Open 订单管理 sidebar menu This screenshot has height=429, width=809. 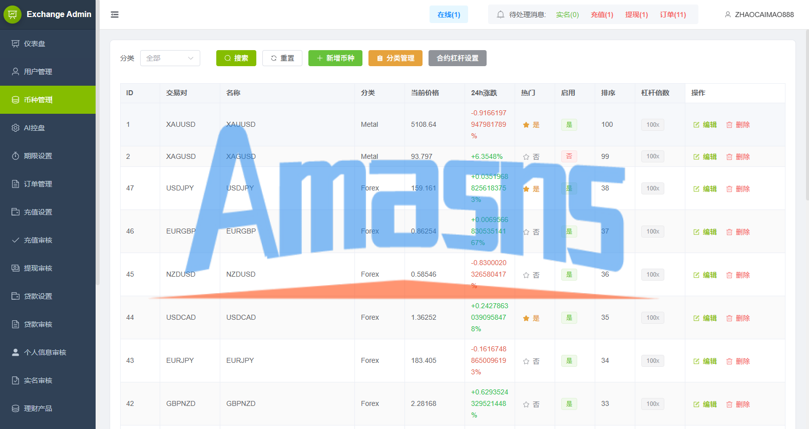pos(48,184)
